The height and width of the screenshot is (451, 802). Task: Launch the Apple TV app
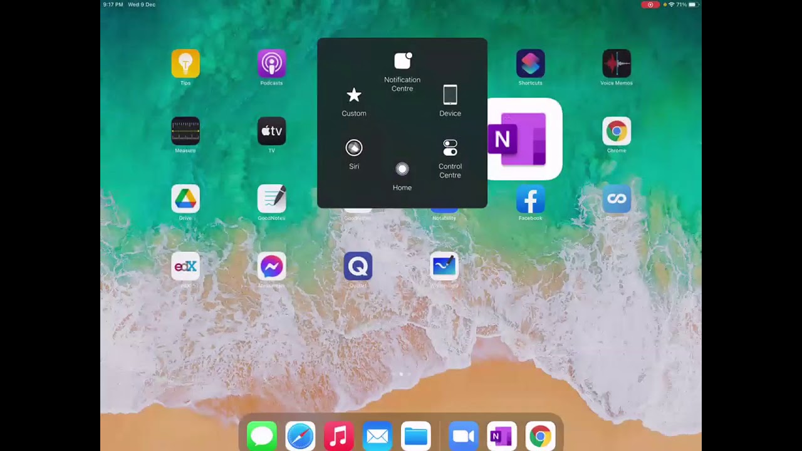(271, 132)
